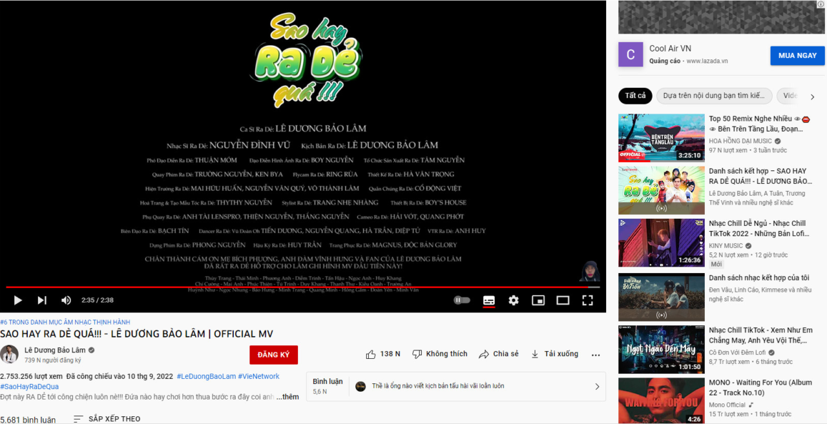Open title 'Top 50 Remix Nghe Nhiều'
The image size is (827, 424).
(759, 124)
